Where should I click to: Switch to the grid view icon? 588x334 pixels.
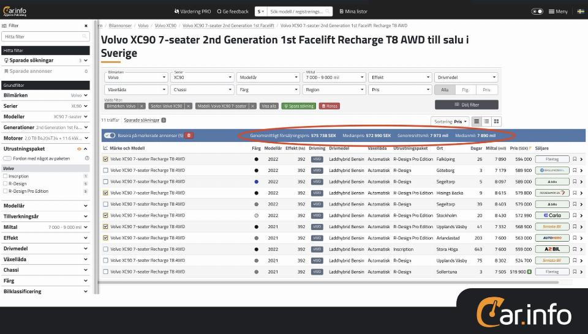[497, 122]
